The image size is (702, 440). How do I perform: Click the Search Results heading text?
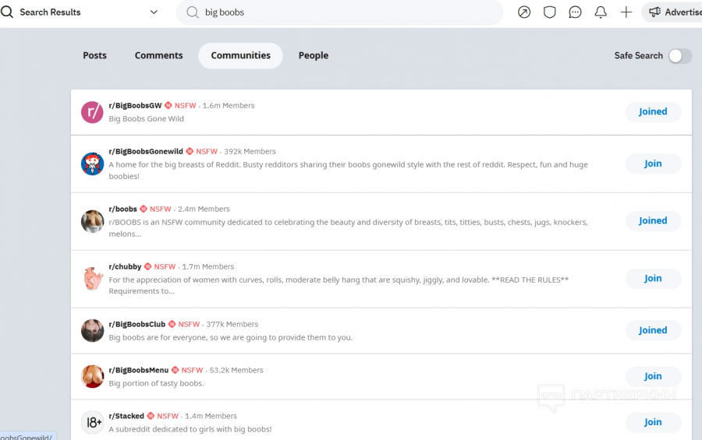pyautogui.click(x=50, y=12)
